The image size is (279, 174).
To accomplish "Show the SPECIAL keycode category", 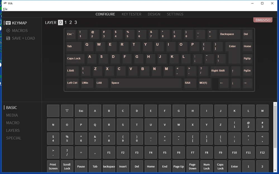I will click(14, 138).
